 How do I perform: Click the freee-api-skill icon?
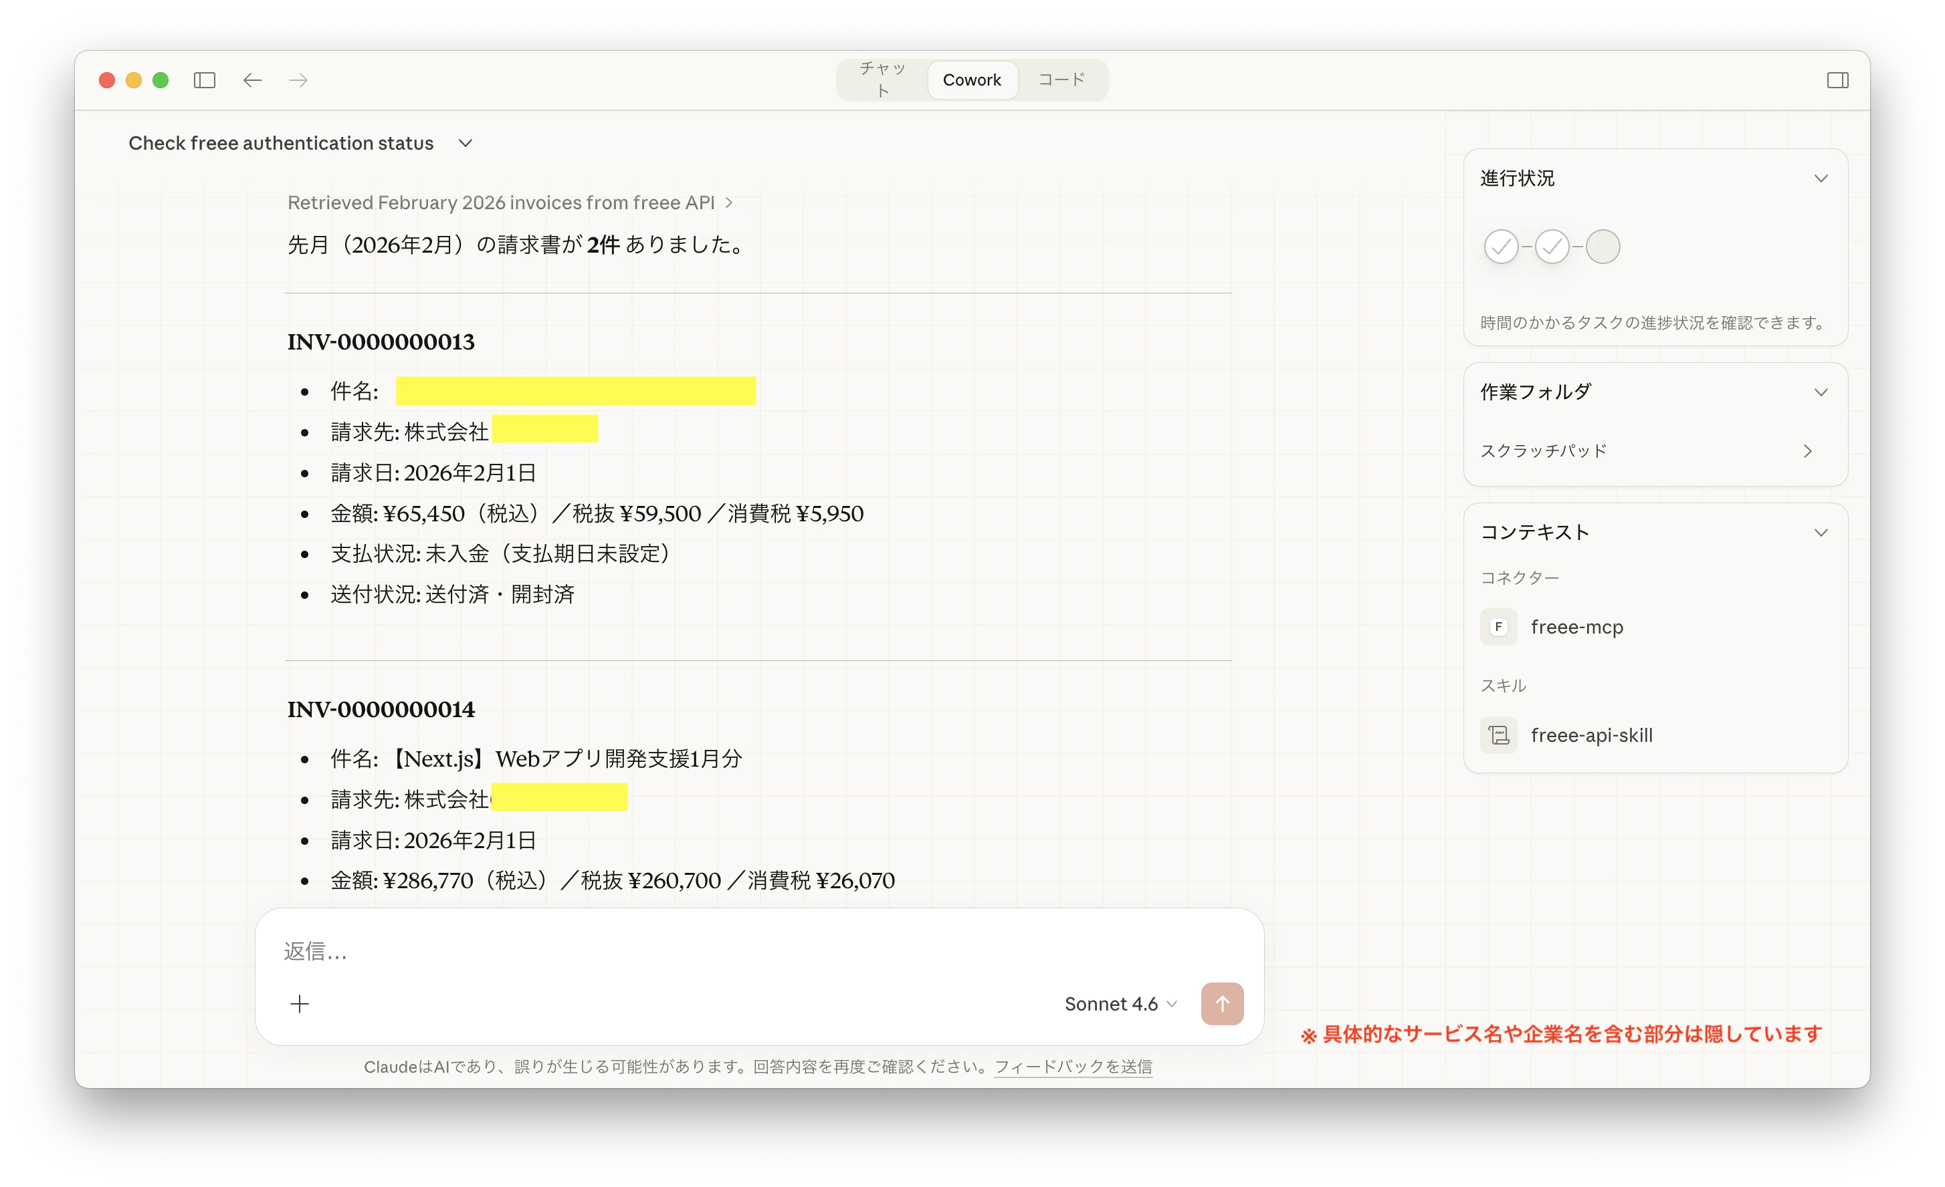pyautogui.click(x=1498, y=735)
